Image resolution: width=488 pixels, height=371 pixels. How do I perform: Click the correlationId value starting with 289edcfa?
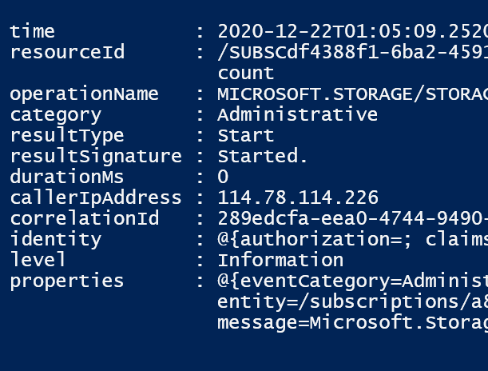point(351,219)
